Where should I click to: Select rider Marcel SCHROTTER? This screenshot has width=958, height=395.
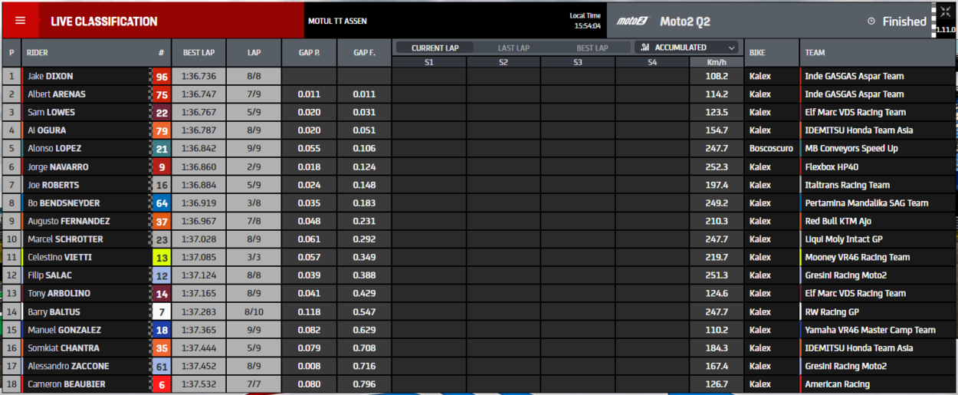click(x=65, y=239)
